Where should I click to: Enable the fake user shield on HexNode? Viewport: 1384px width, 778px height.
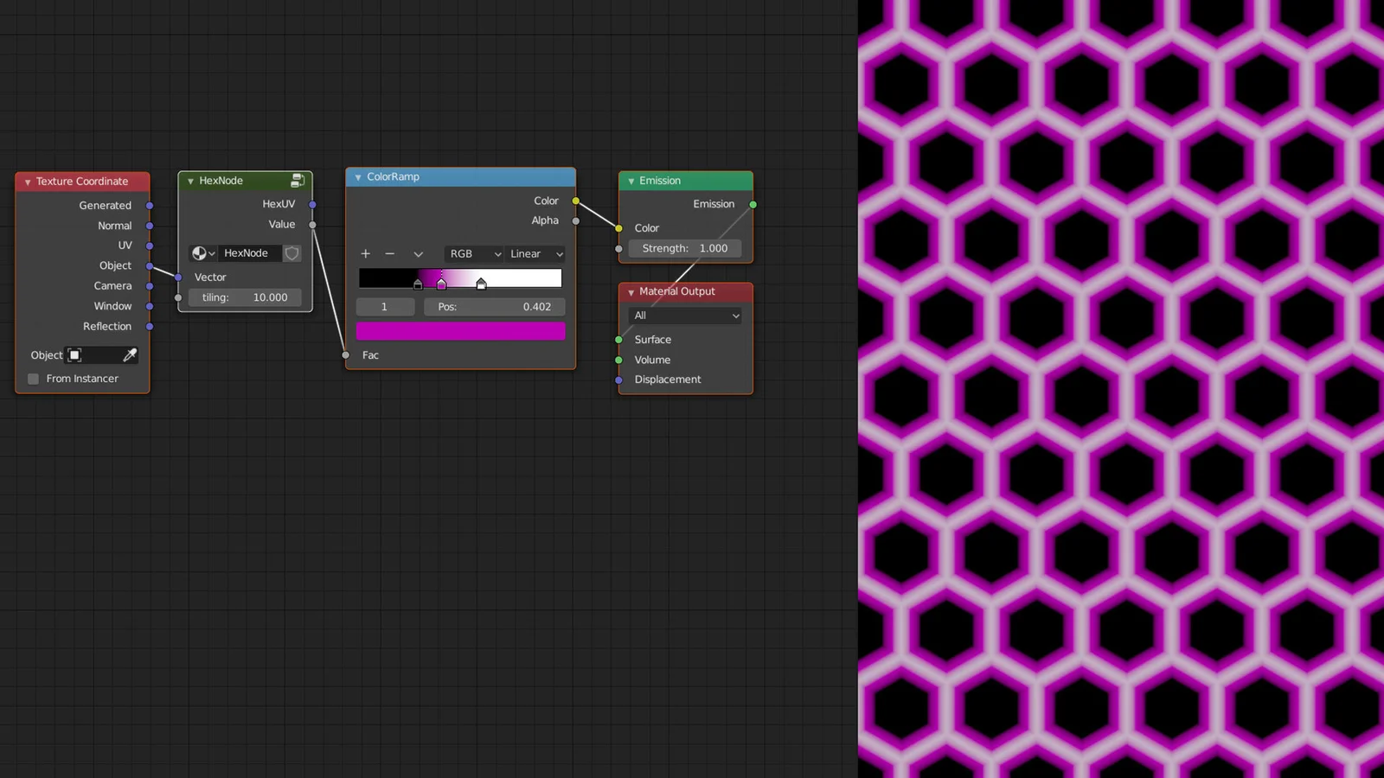point(292,253)
